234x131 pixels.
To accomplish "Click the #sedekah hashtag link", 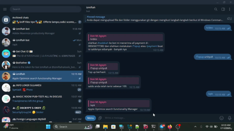I will [x=103, y=43].
